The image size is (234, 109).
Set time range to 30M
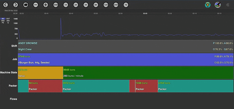56,5
